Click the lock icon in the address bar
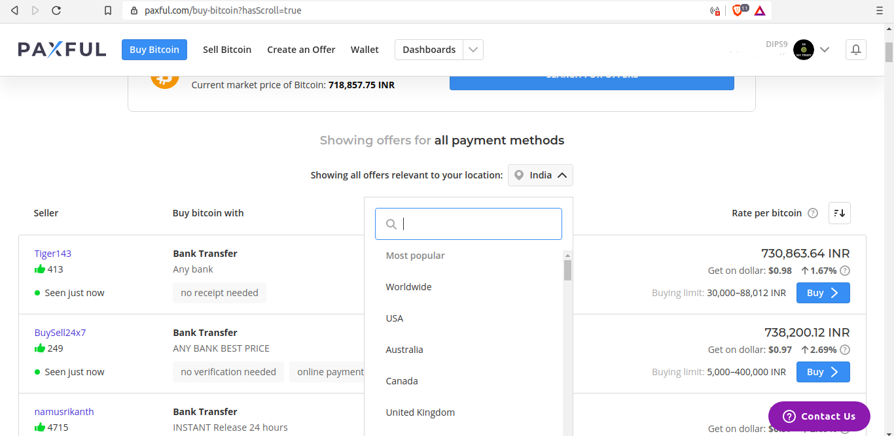The width and height of the screenshot is (894, 436). pyautogui.click(x=134, y=10)
